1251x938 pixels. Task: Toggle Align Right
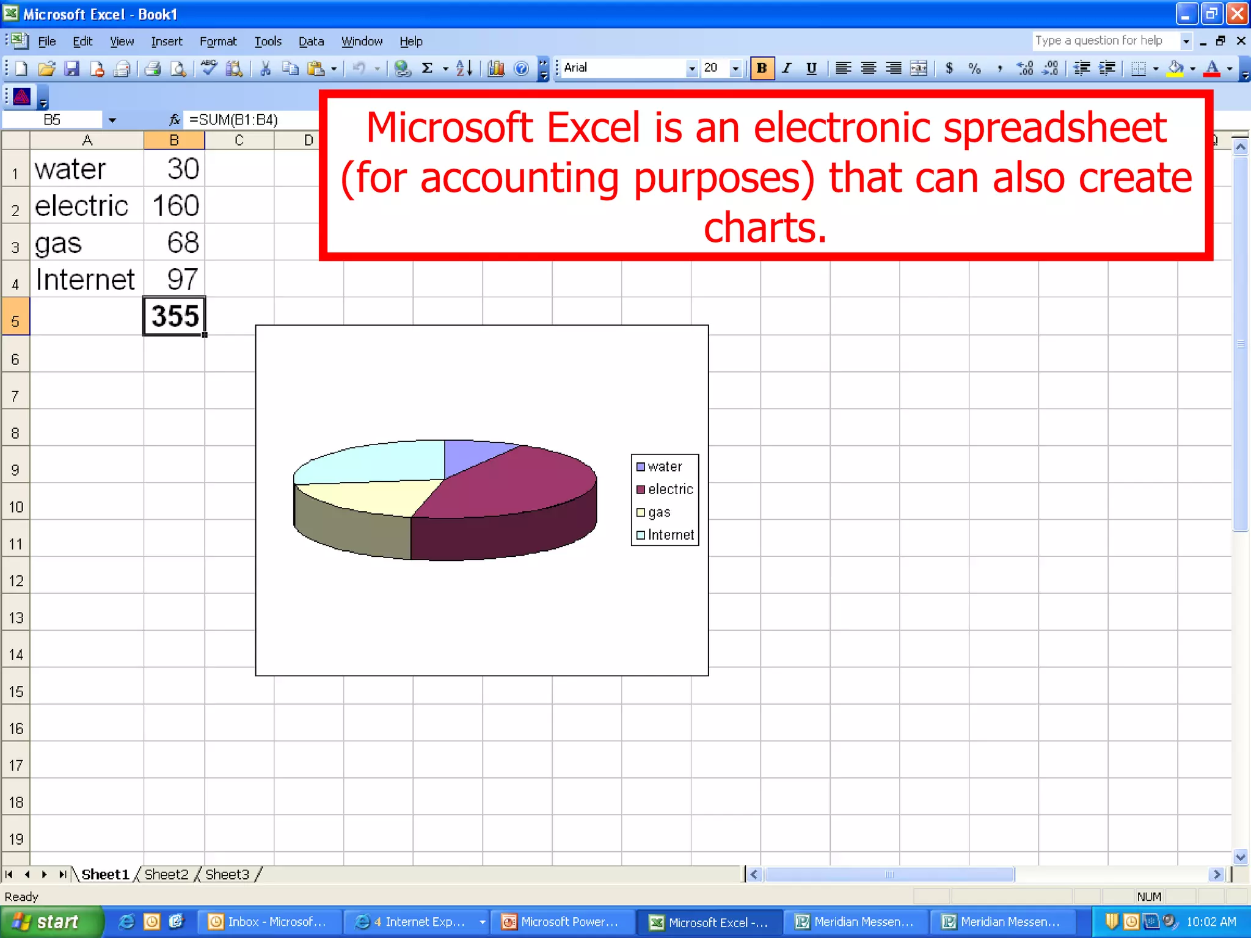pyautogui.click(x=893, y=68)
